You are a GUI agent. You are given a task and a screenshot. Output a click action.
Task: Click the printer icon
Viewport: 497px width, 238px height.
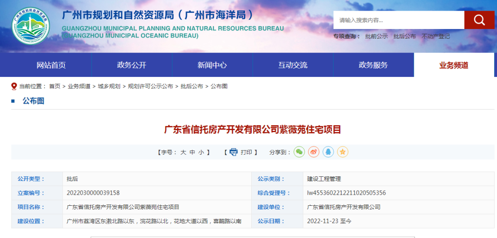click(x=234, y=152)
